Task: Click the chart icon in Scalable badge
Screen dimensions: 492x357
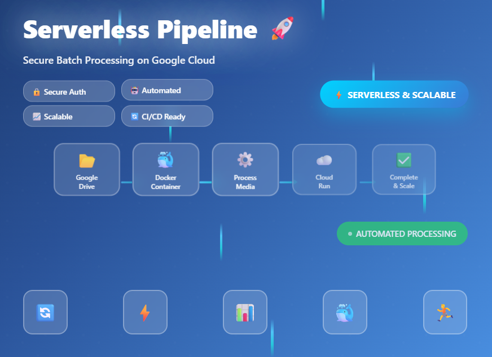Action: (x=37, y=117)
